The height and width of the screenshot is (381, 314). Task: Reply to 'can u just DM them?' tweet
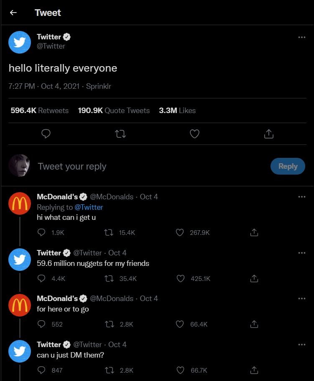pos(41,370)
